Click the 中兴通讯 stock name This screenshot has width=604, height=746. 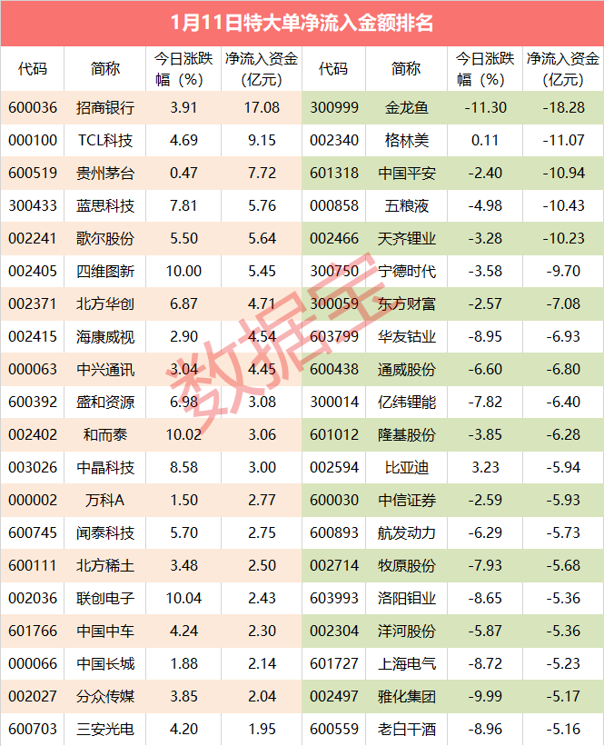[105, 370]
